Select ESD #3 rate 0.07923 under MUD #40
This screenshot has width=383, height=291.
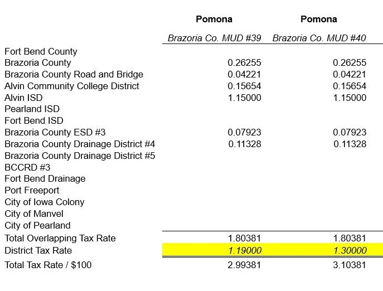point(350,133)
